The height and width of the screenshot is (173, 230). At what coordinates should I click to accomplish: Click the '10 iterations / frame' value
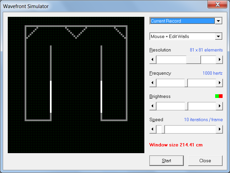click(x=203, y=119)
